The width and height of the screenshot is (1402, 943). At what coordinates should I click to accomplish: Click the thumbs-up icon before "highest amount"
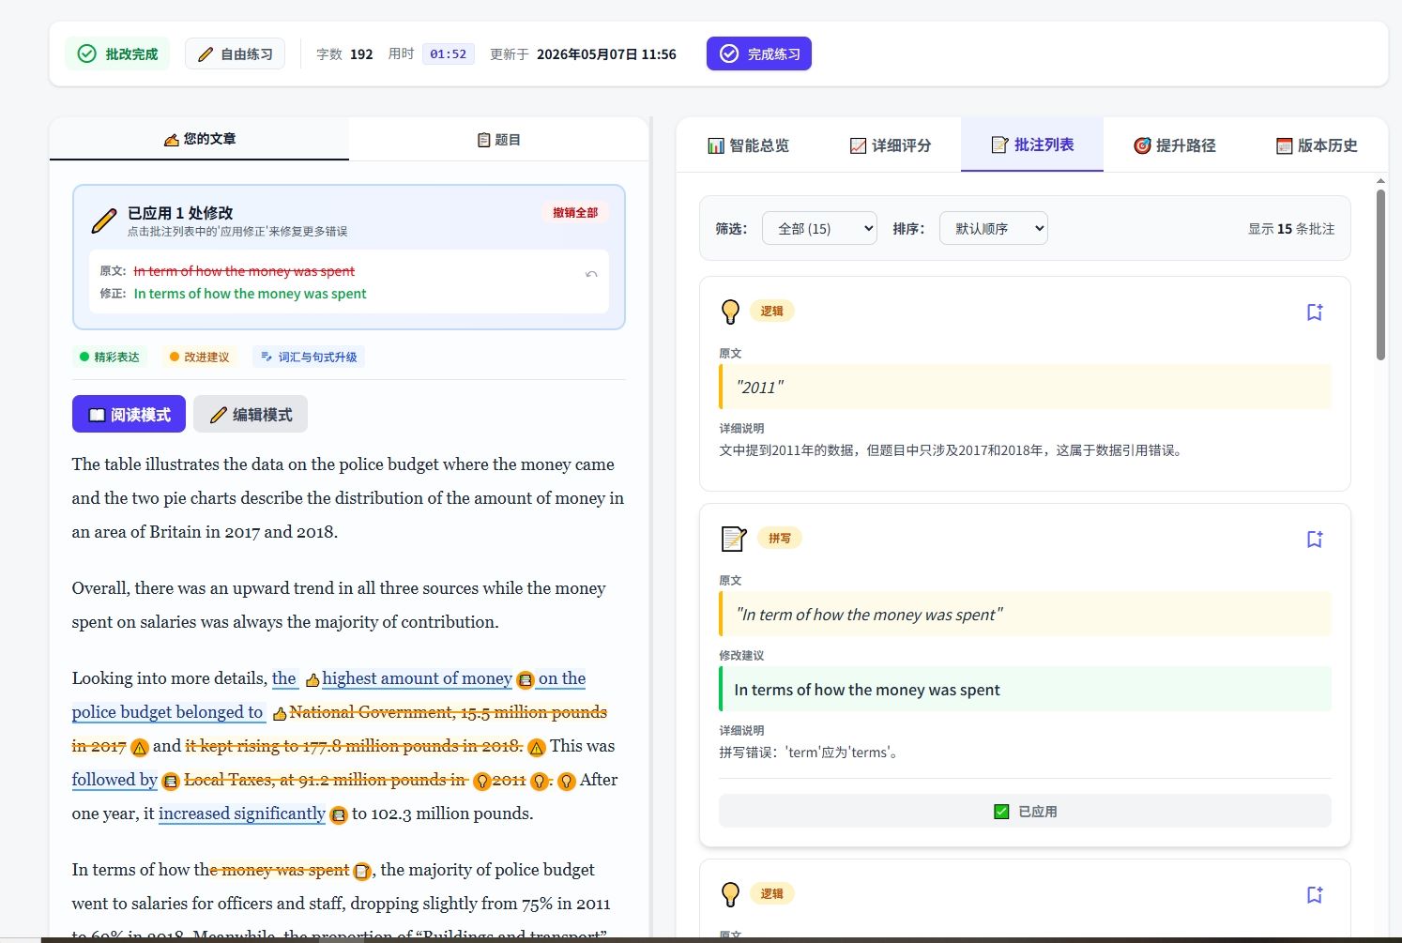(x=312, y=679)
